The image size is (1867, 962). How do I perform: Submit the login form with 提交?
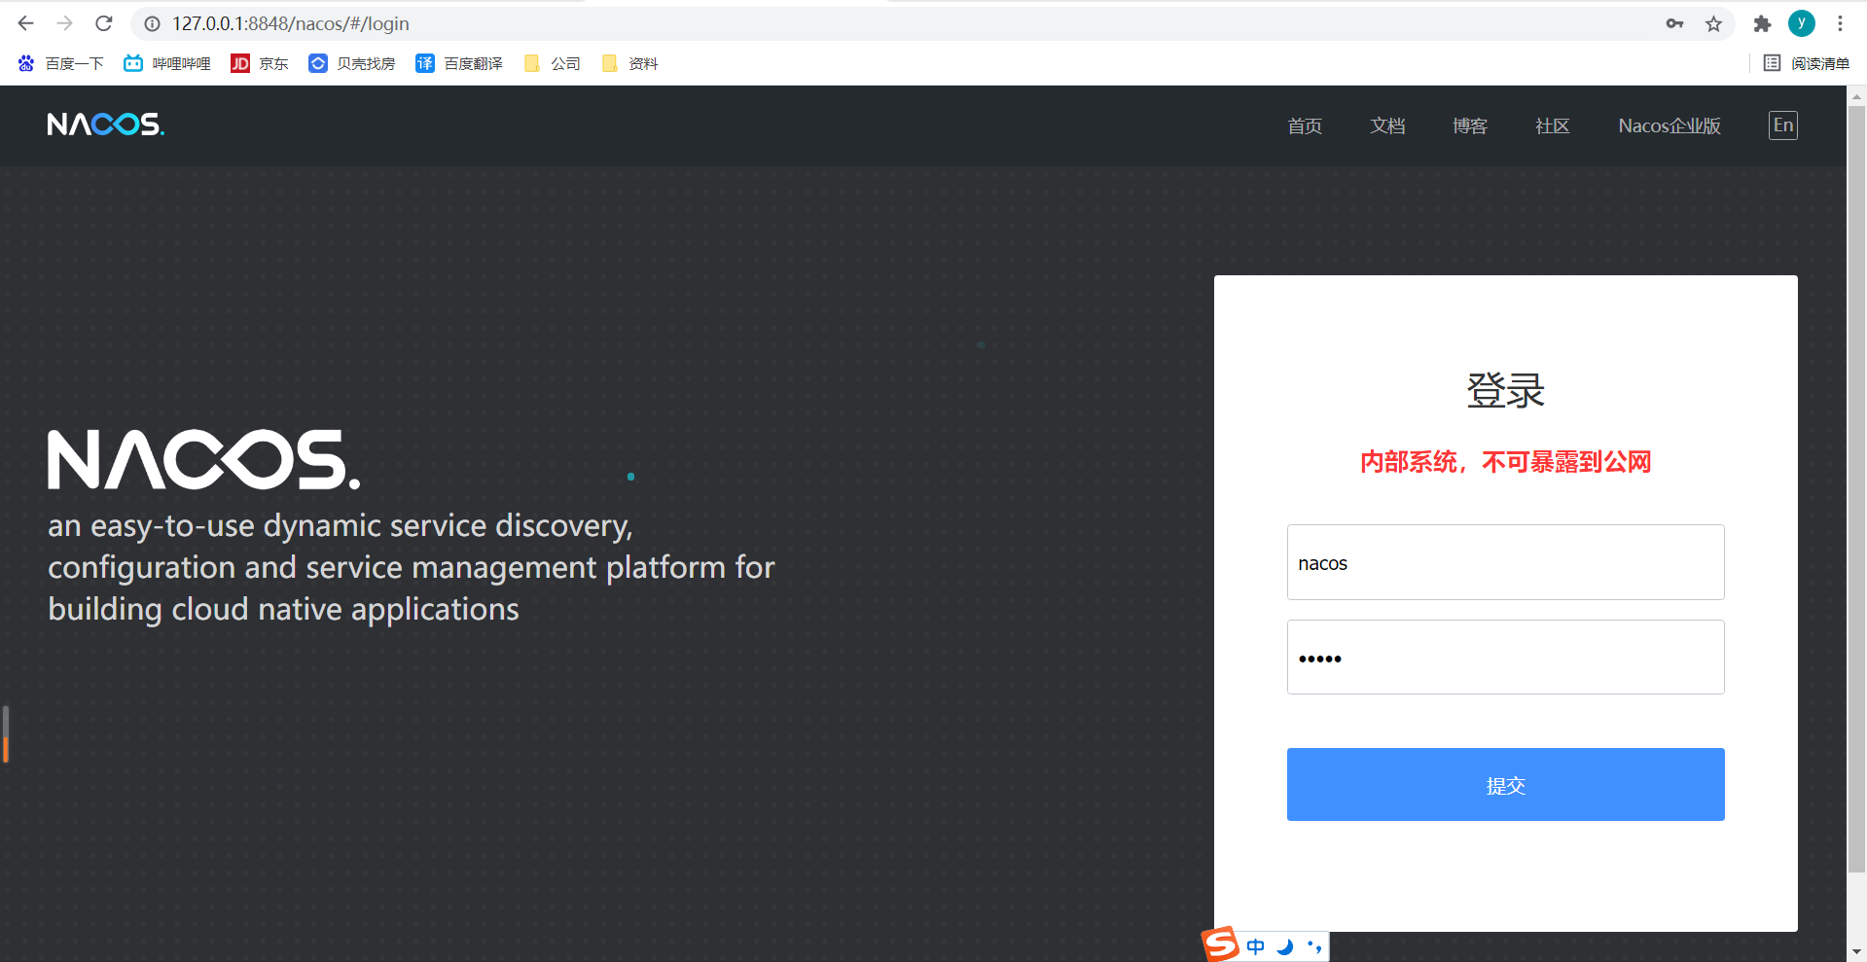[x=1506, y=784]
